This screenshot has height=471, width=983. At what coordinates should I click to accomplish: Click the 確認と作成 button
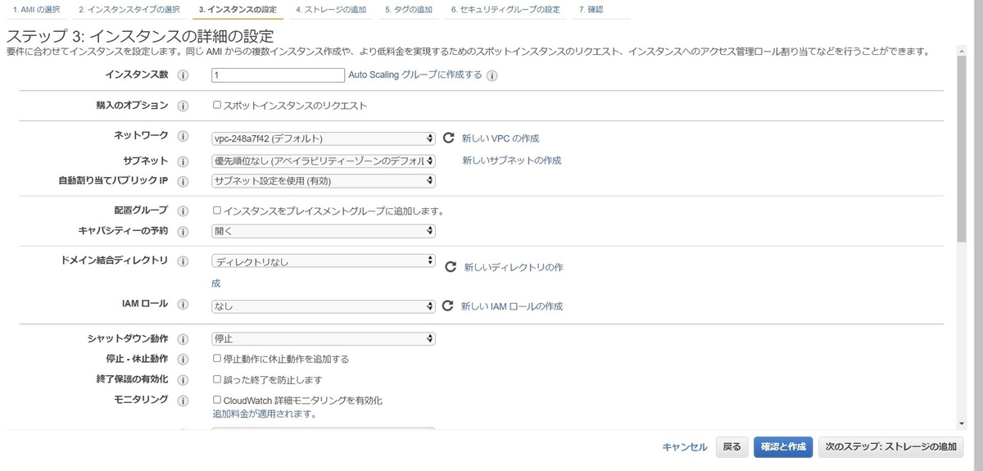coord(784,446)
